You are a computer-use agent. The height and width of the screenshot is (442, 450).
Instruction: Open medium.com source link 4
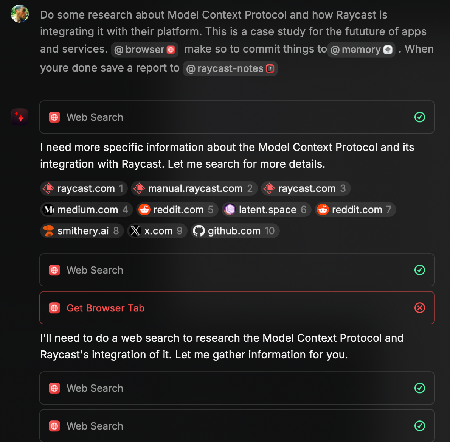[86, 210]
